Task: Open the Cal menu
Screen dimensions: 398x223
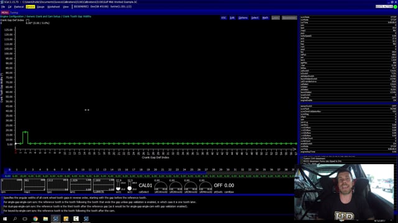Action: click(10, 7)
